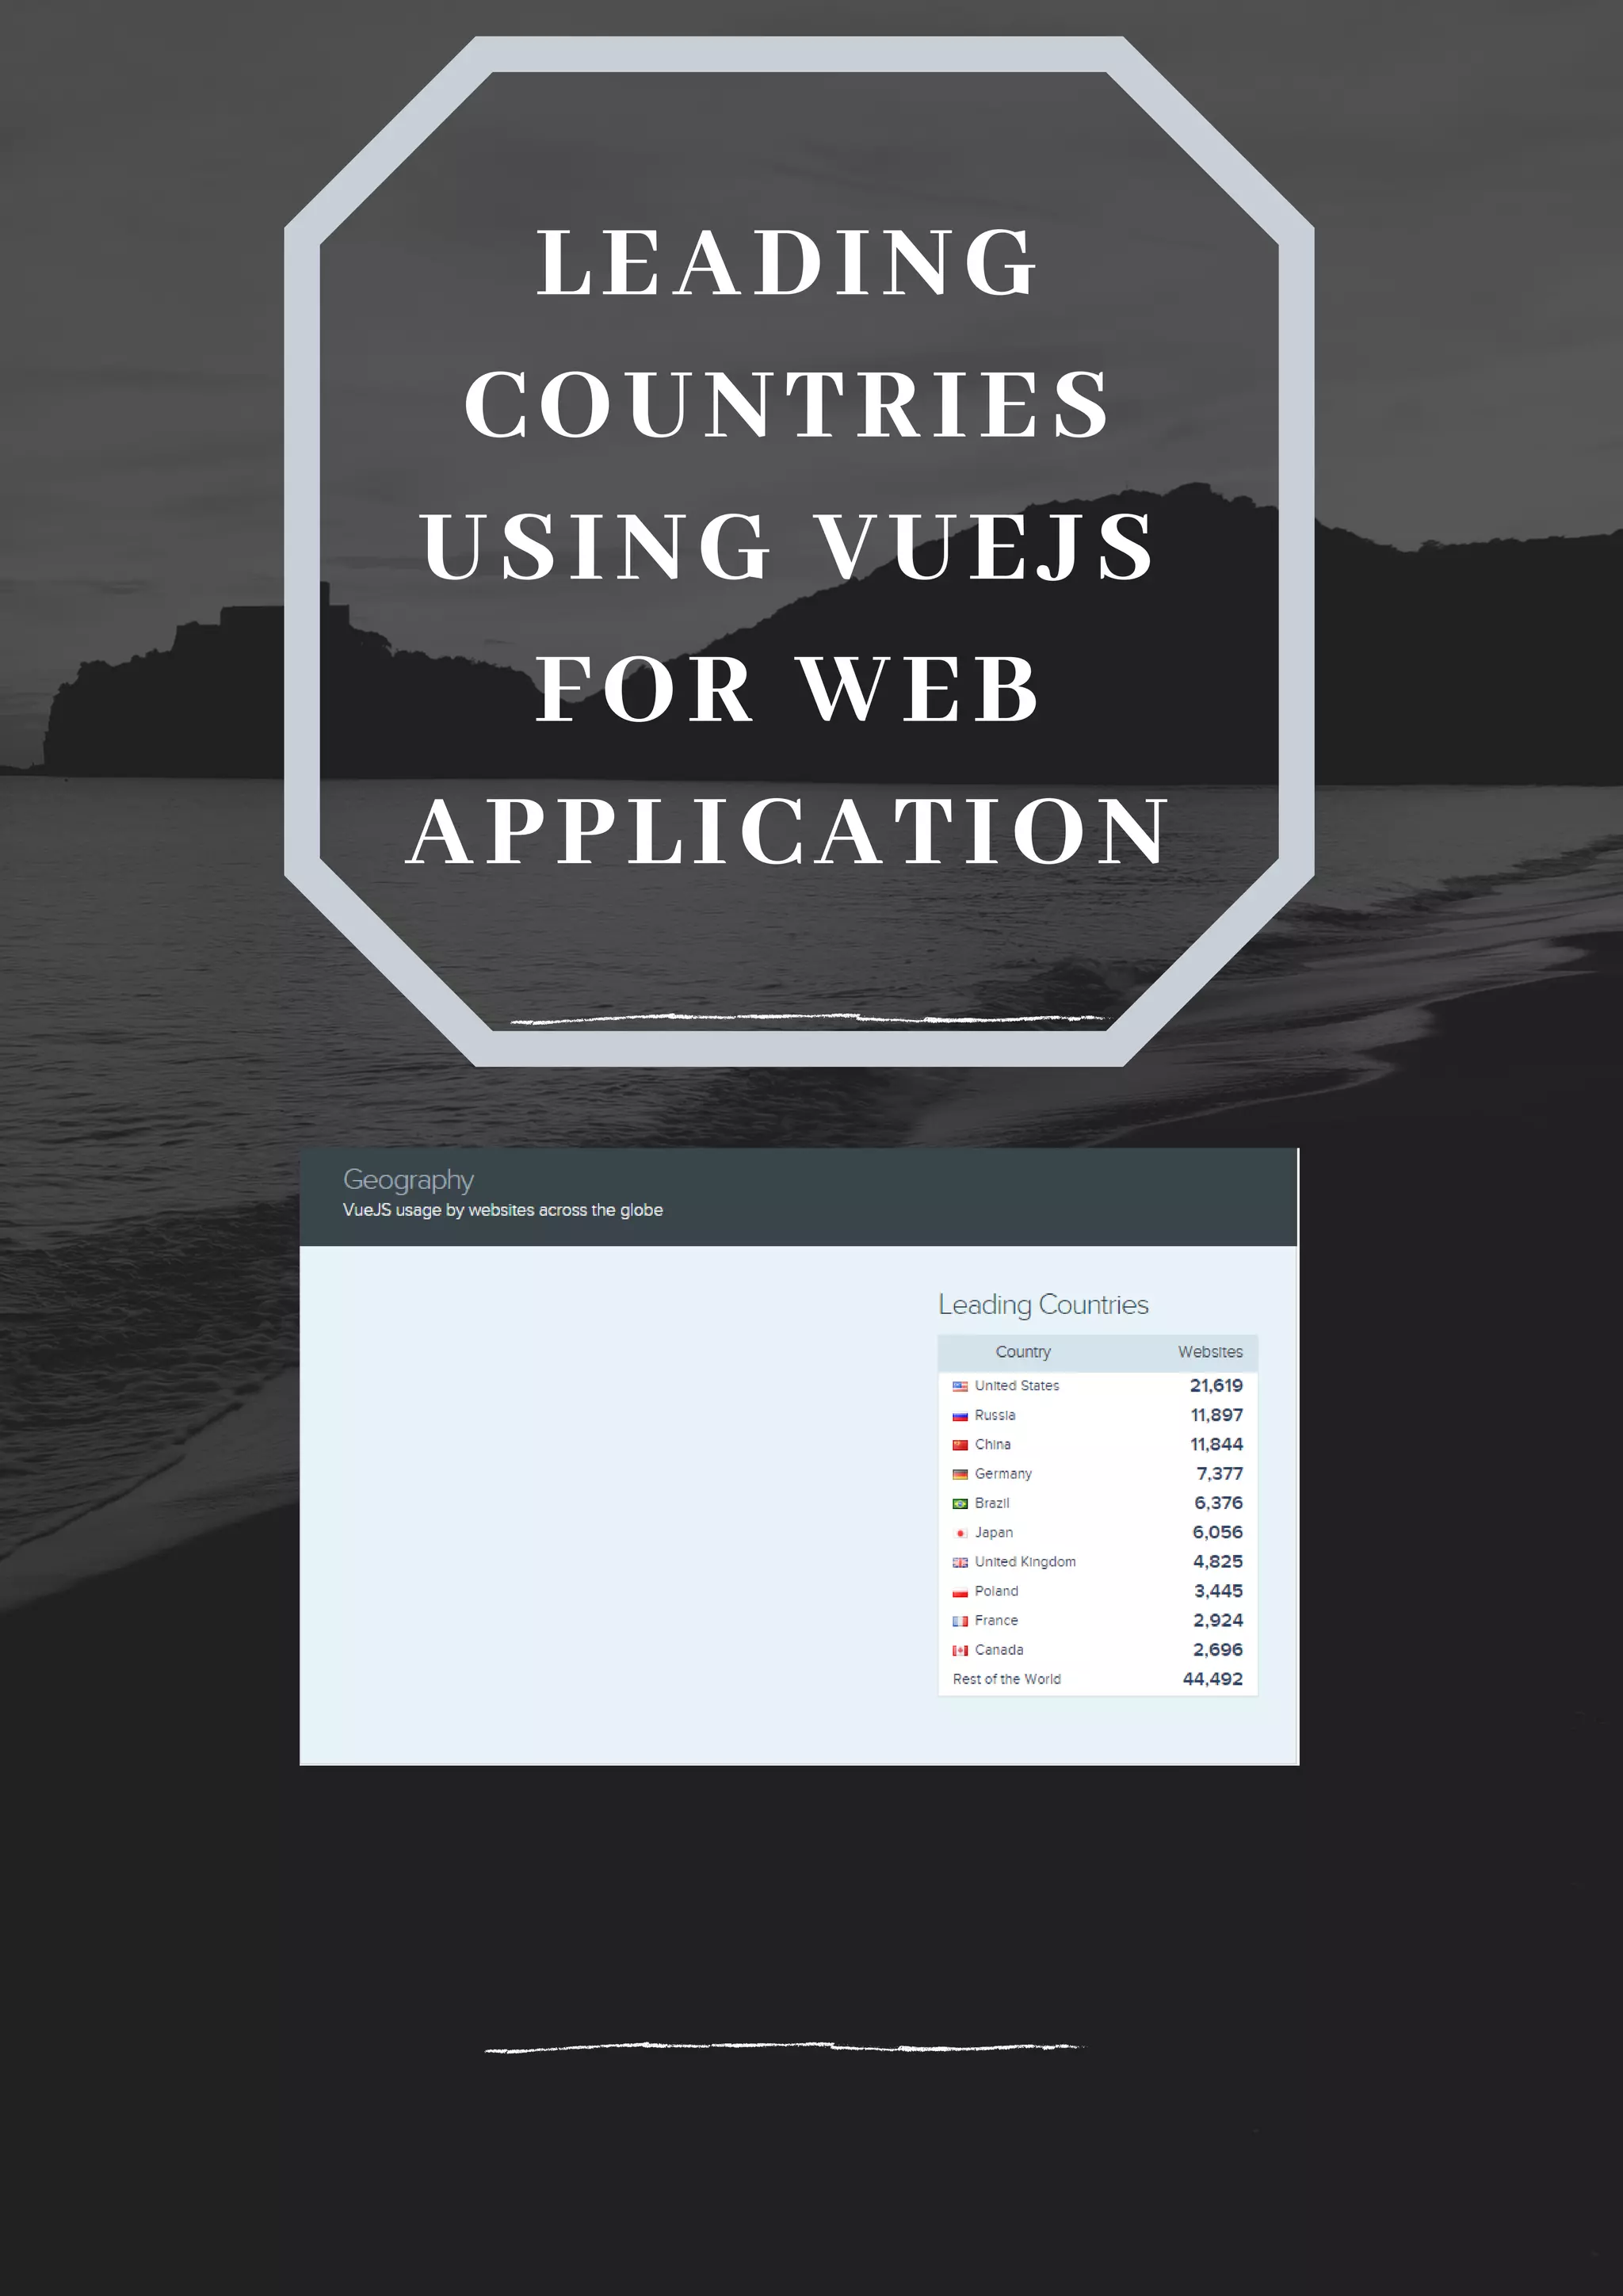Click the value 4,825
The image size is (1623, 2296).
pos(1218,1561)
